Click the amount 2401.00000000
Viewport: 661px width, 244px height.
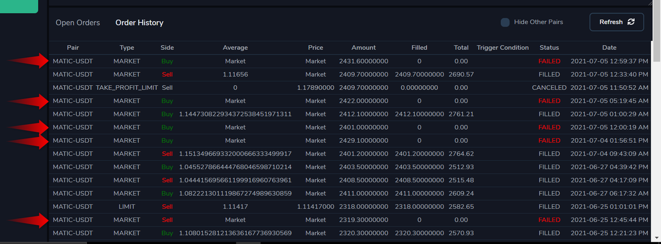[364, 127]
